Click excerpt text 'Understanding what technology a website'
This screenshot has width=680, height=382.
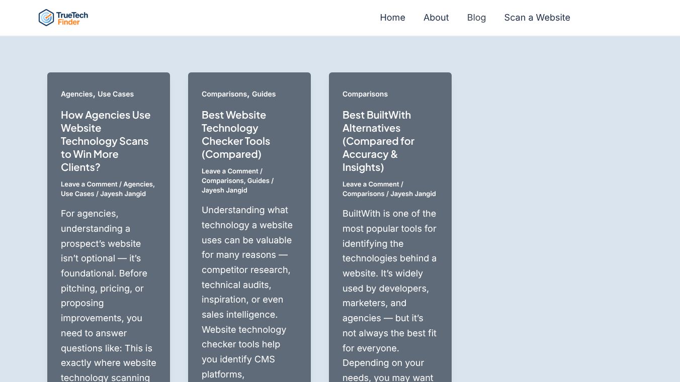(247, 218)
